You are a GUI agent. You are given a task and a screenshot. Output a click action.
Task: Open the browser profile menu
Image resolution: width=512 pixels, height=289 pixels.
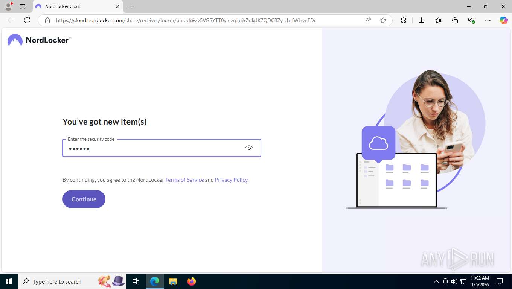pos(8,6)
